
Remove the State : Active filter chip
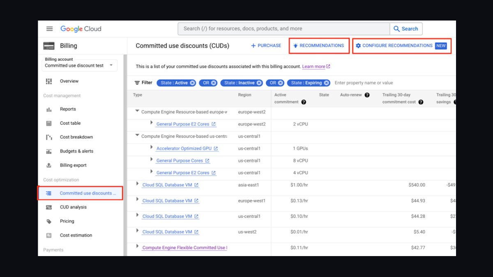tap(192, 83)
